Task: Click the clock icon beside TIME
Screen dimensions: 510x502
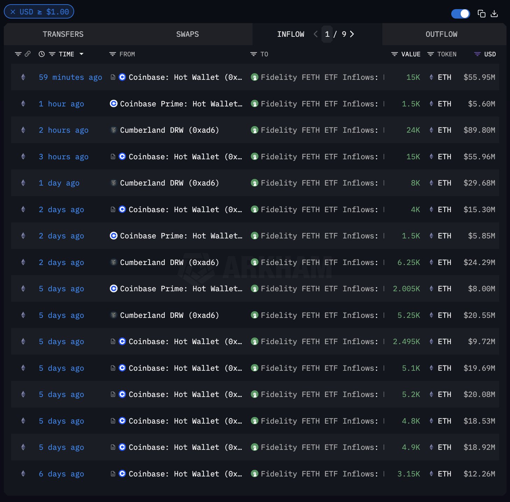Action: (42, 54)
